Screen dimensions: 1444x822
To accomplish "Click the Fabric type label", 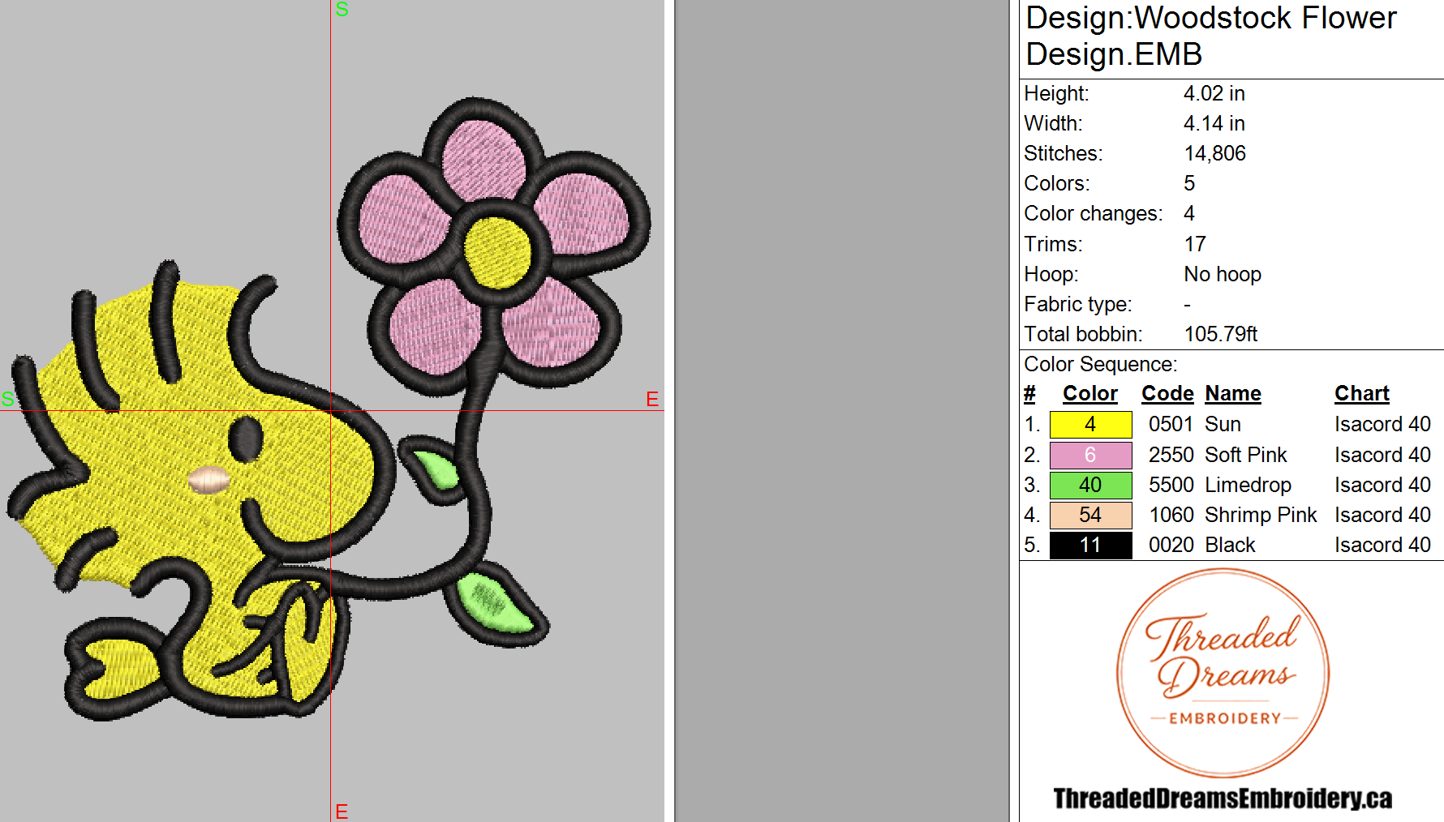I will point(1078,304).
